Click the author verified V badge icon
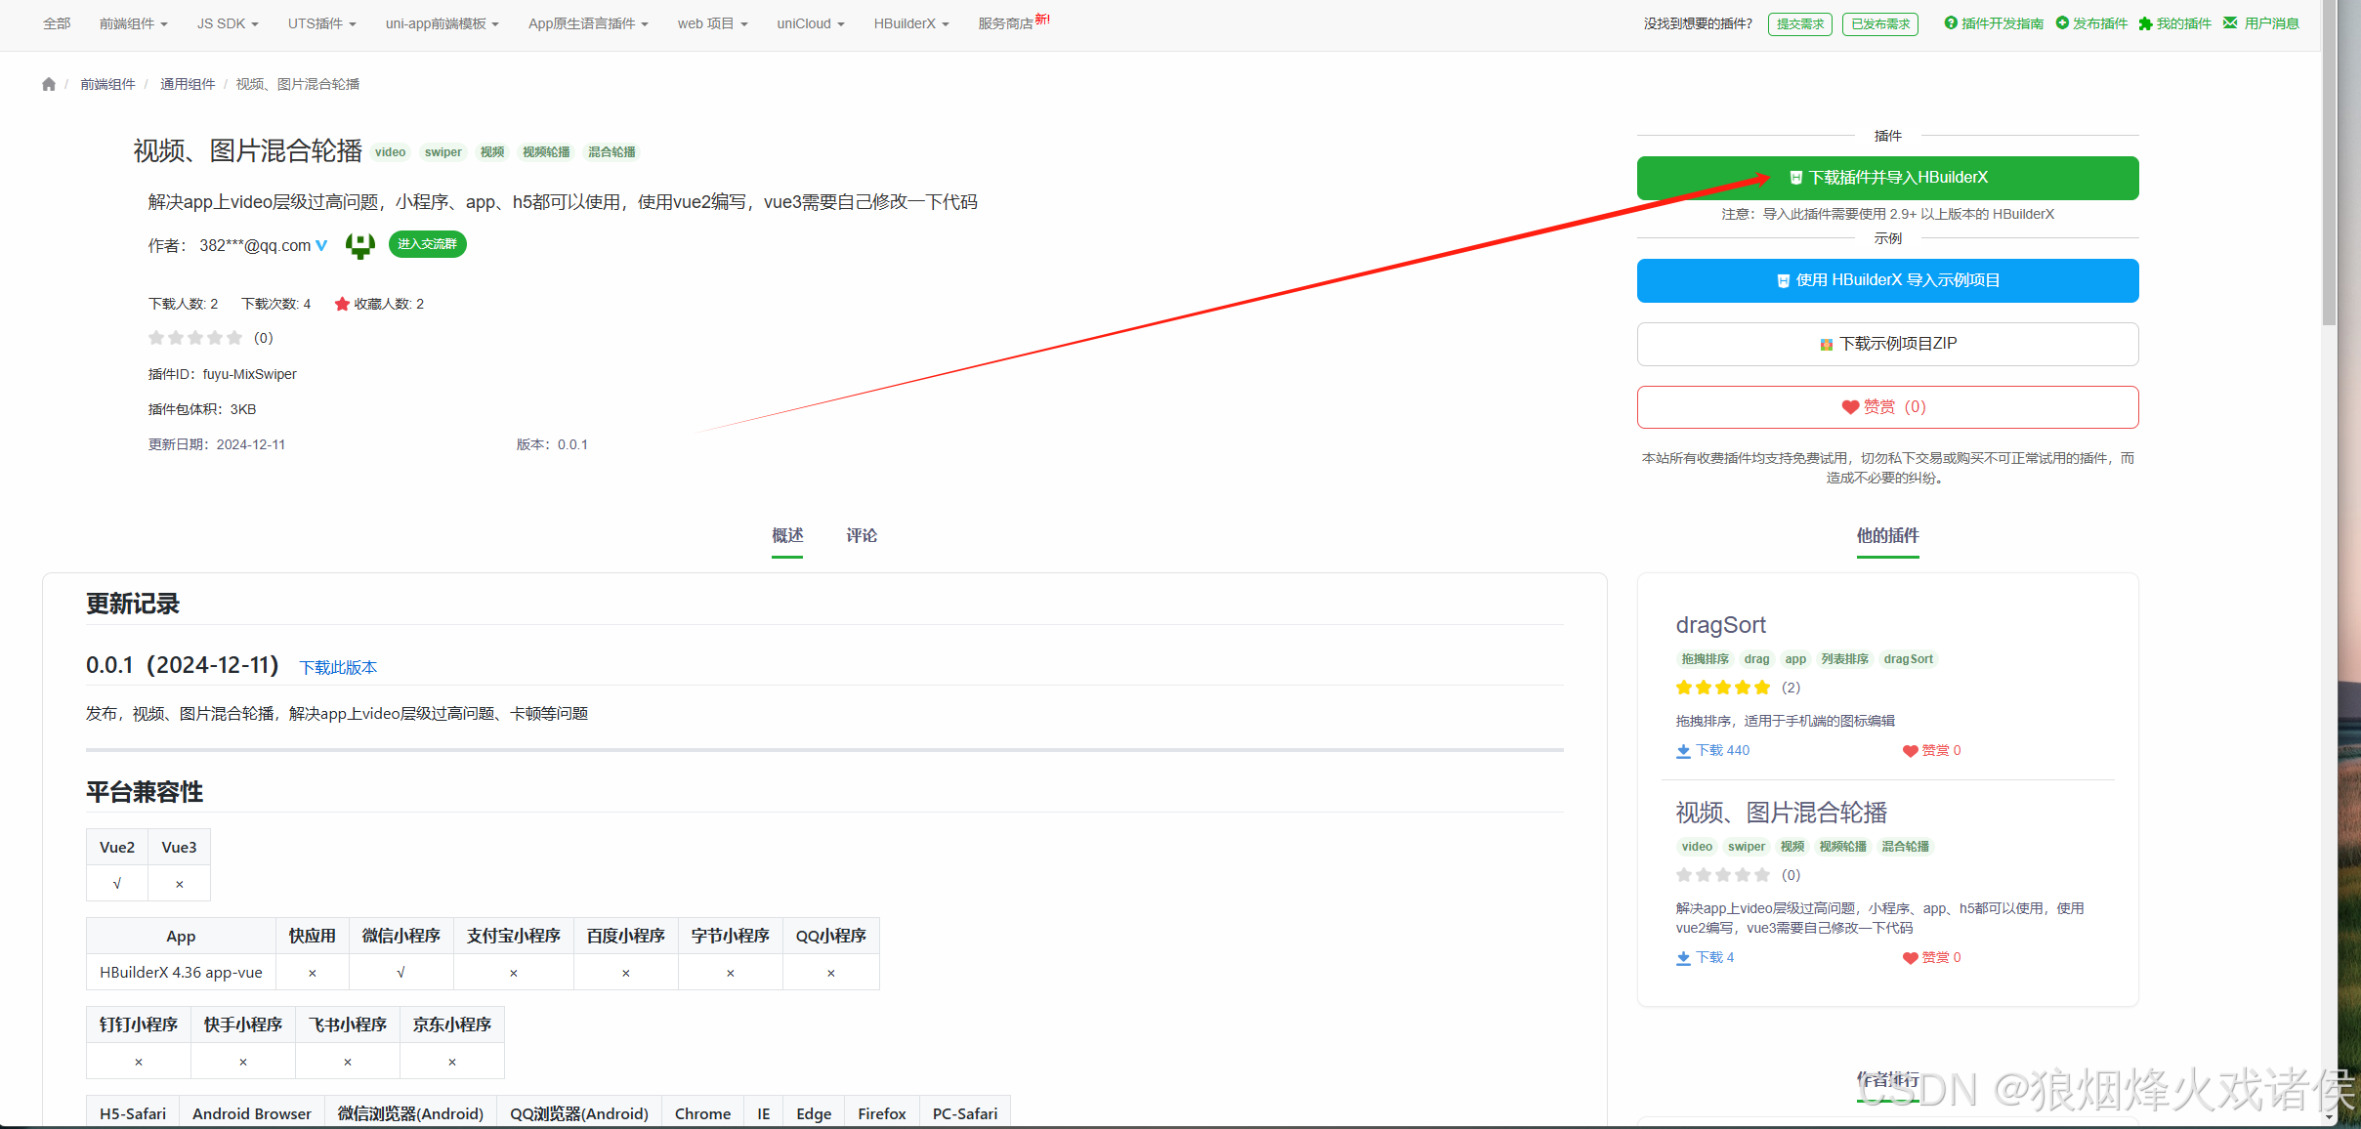The height and width of the screenshot is (1129, 2361). click(321, 246)
